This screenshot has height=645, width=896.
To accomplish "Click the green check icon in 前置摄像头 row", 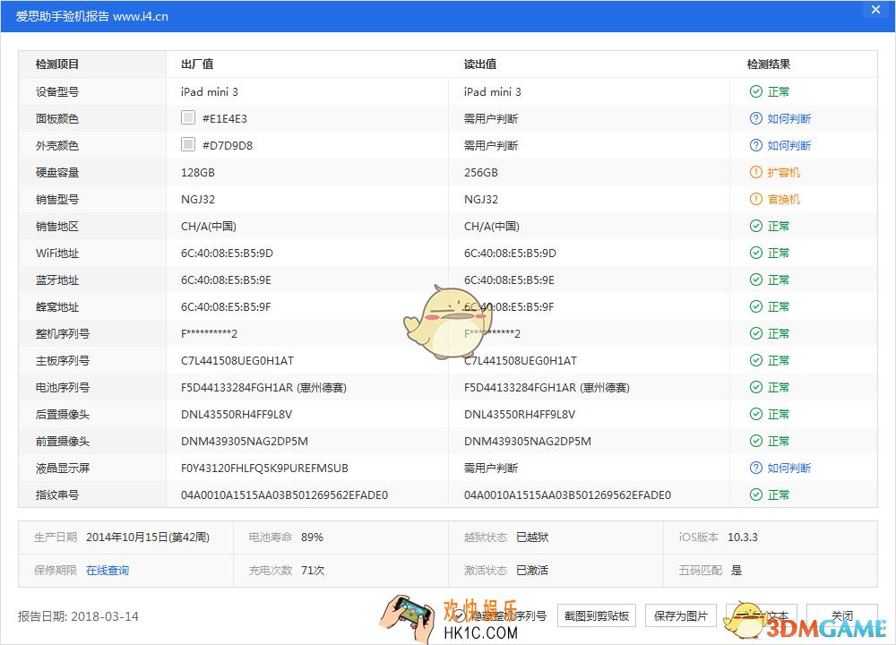I will pyautogui.click(x=755, y=441).
